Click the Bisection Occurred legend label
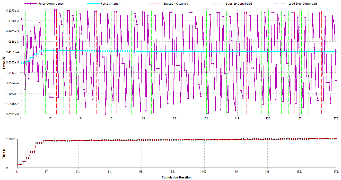The width and height of the screenshot is (341, 180). [x=176, y=4]
